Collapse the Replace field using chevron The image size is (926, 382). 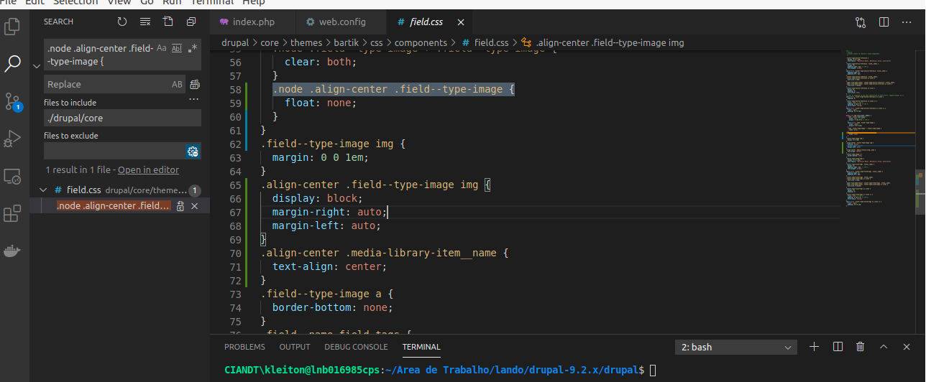[37, 66]
